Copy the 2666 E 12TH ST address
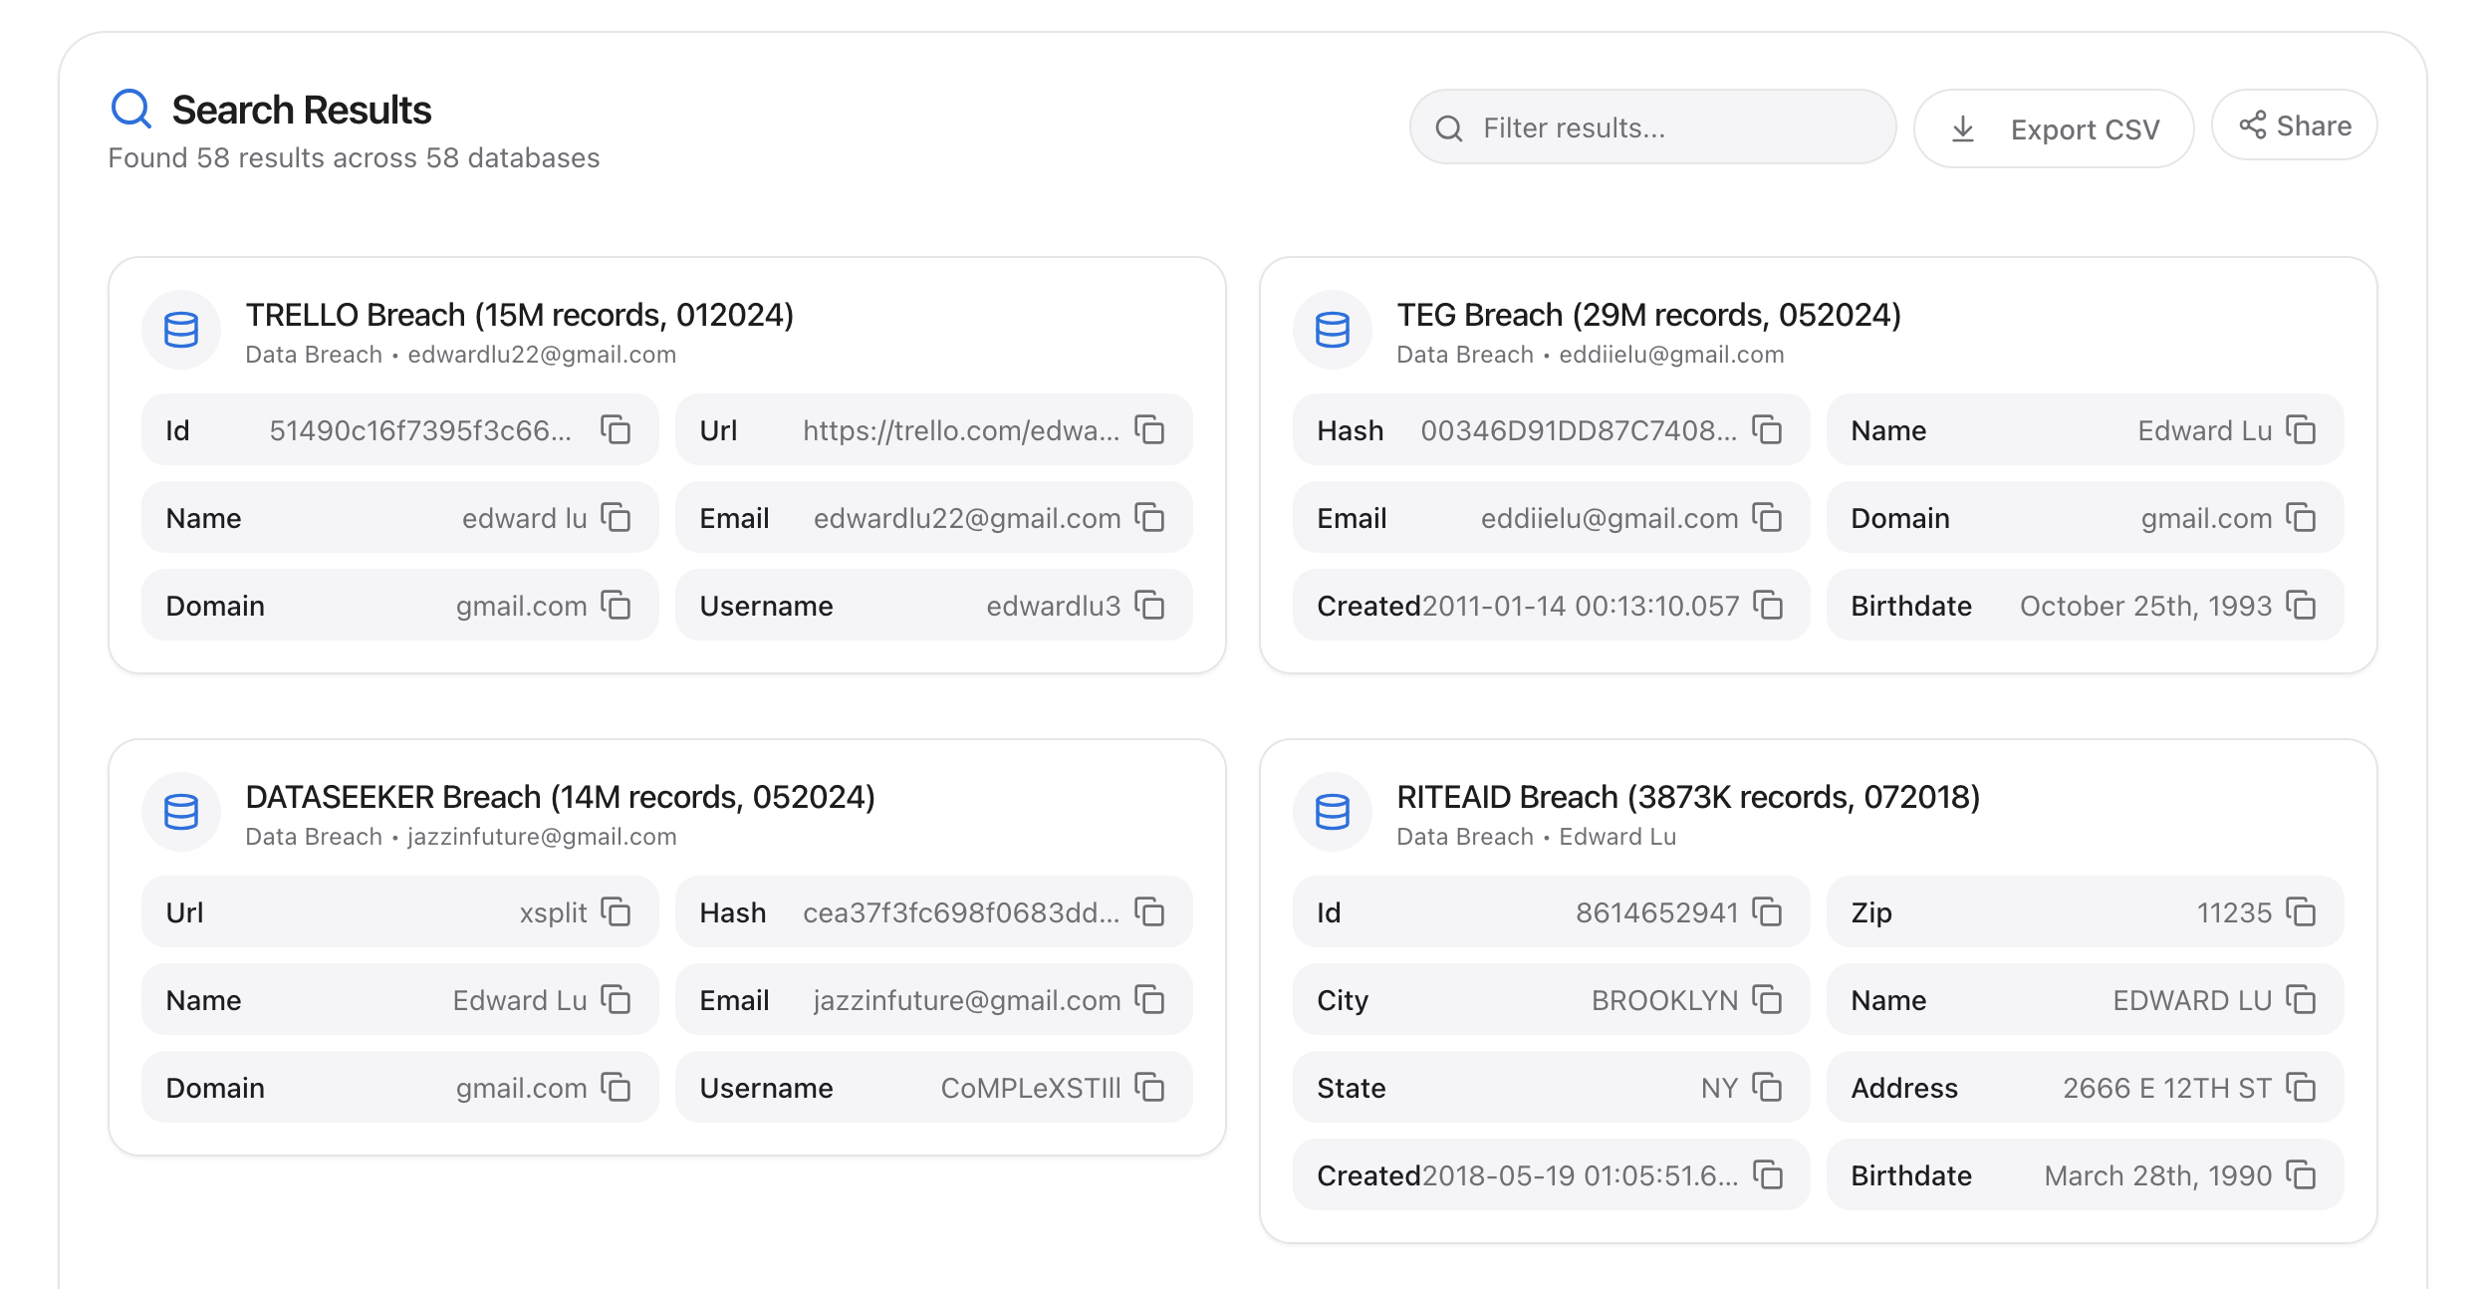The height and width of the screenshot is (1289, 2480). pyautogui.click(x=2302, y=1088)
